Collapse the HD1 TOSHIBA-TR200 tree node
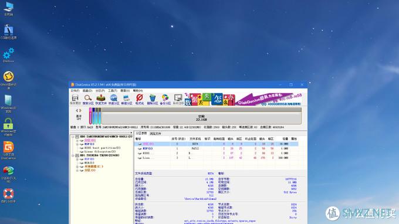399x224 pixels. 73,155
